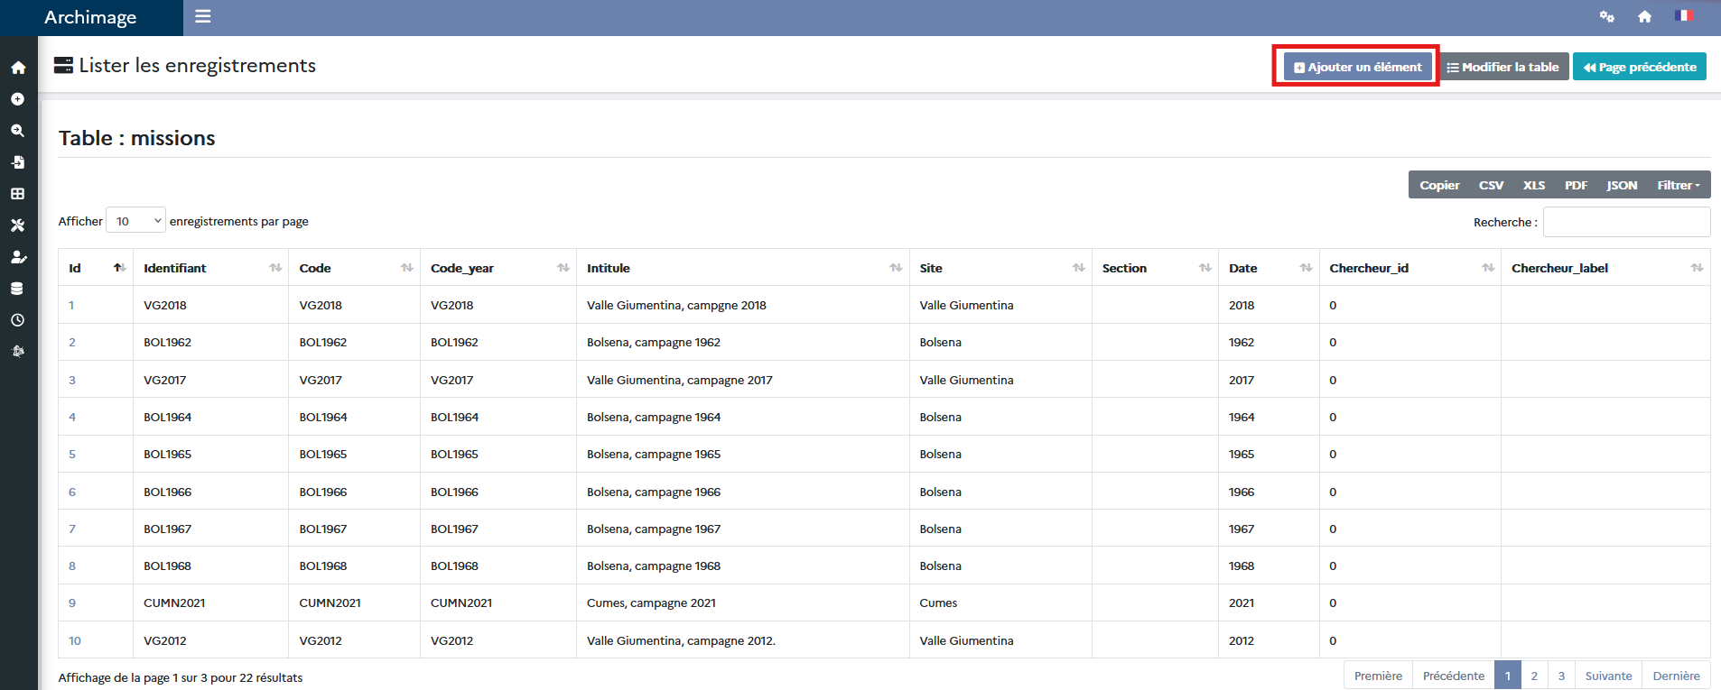This screenshot has height=690, width=1721.
Task: Click the French flag language icon
Action: pos(1683,16)
